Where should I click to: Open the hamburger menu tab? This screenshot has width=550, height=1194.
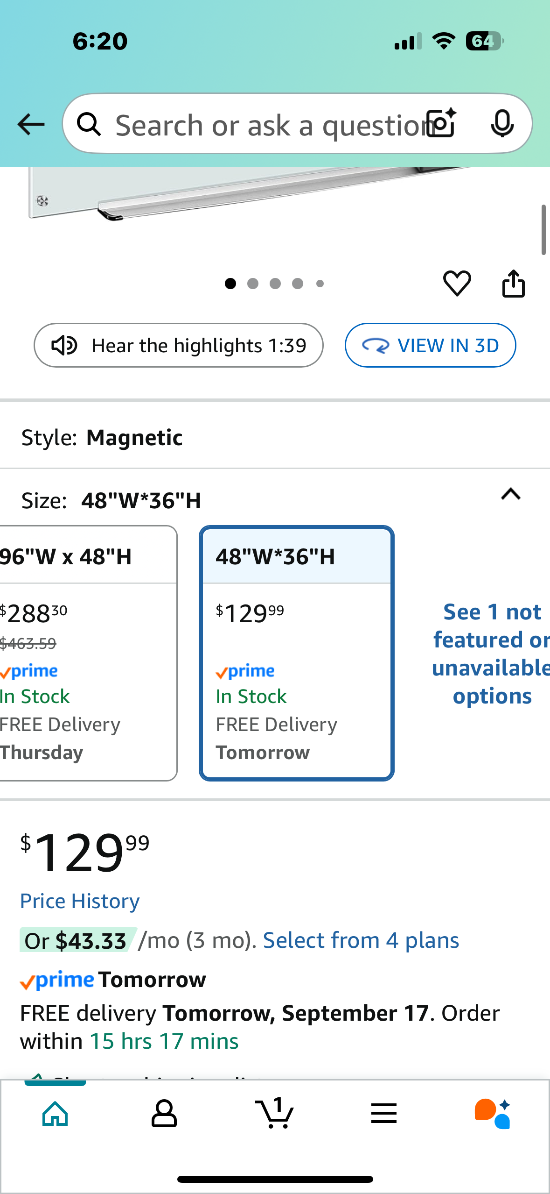point(384,1113)
